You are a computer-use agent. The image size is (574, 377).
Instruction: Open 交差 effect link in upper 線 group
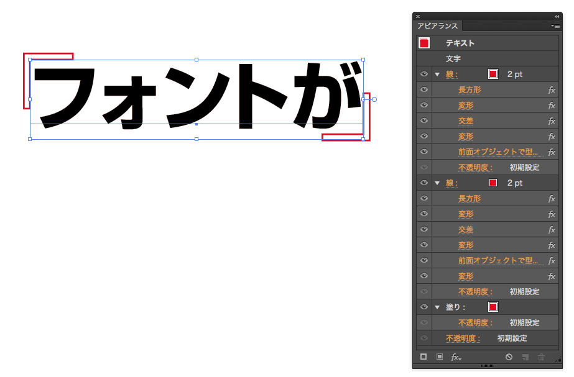point(466,121)
